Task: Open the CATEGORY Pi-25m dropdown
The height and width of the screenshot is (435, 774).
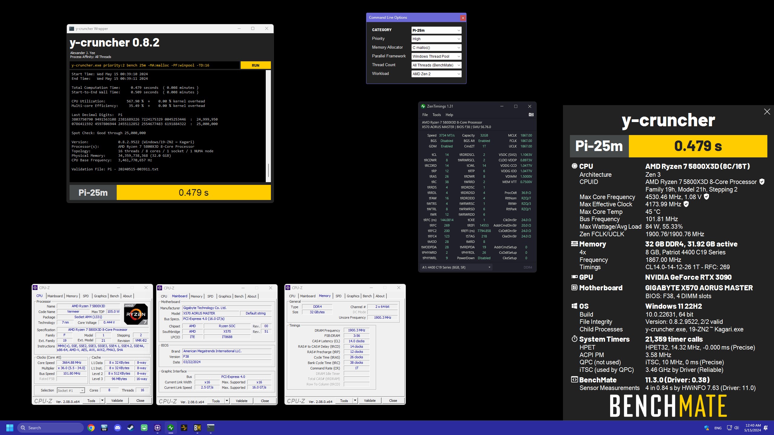Action: pos(436,30)
